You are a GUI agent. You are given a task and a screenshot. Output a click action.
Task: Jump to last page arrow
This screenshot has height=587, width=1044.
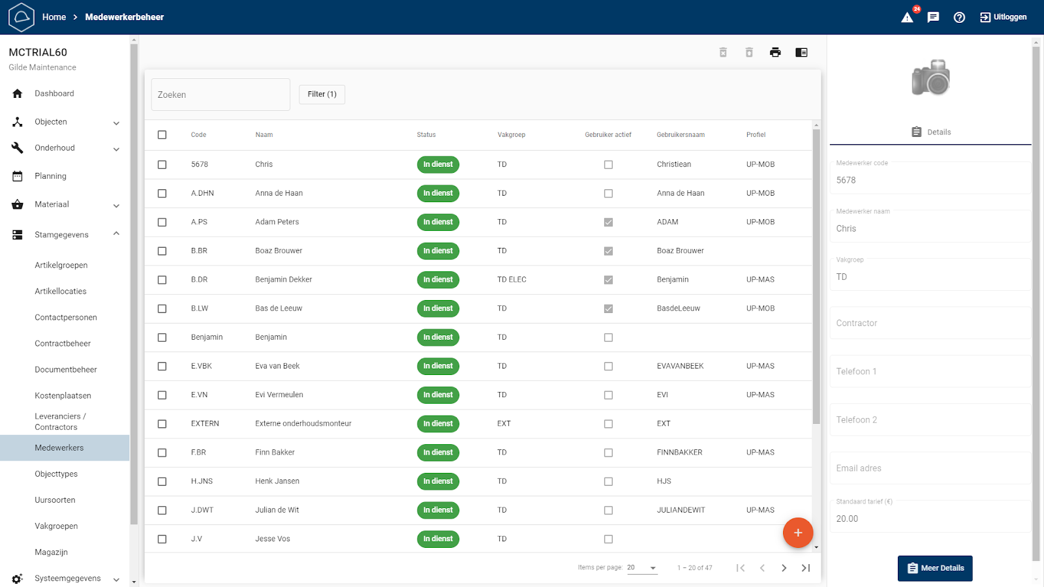(x=806, y=568)
